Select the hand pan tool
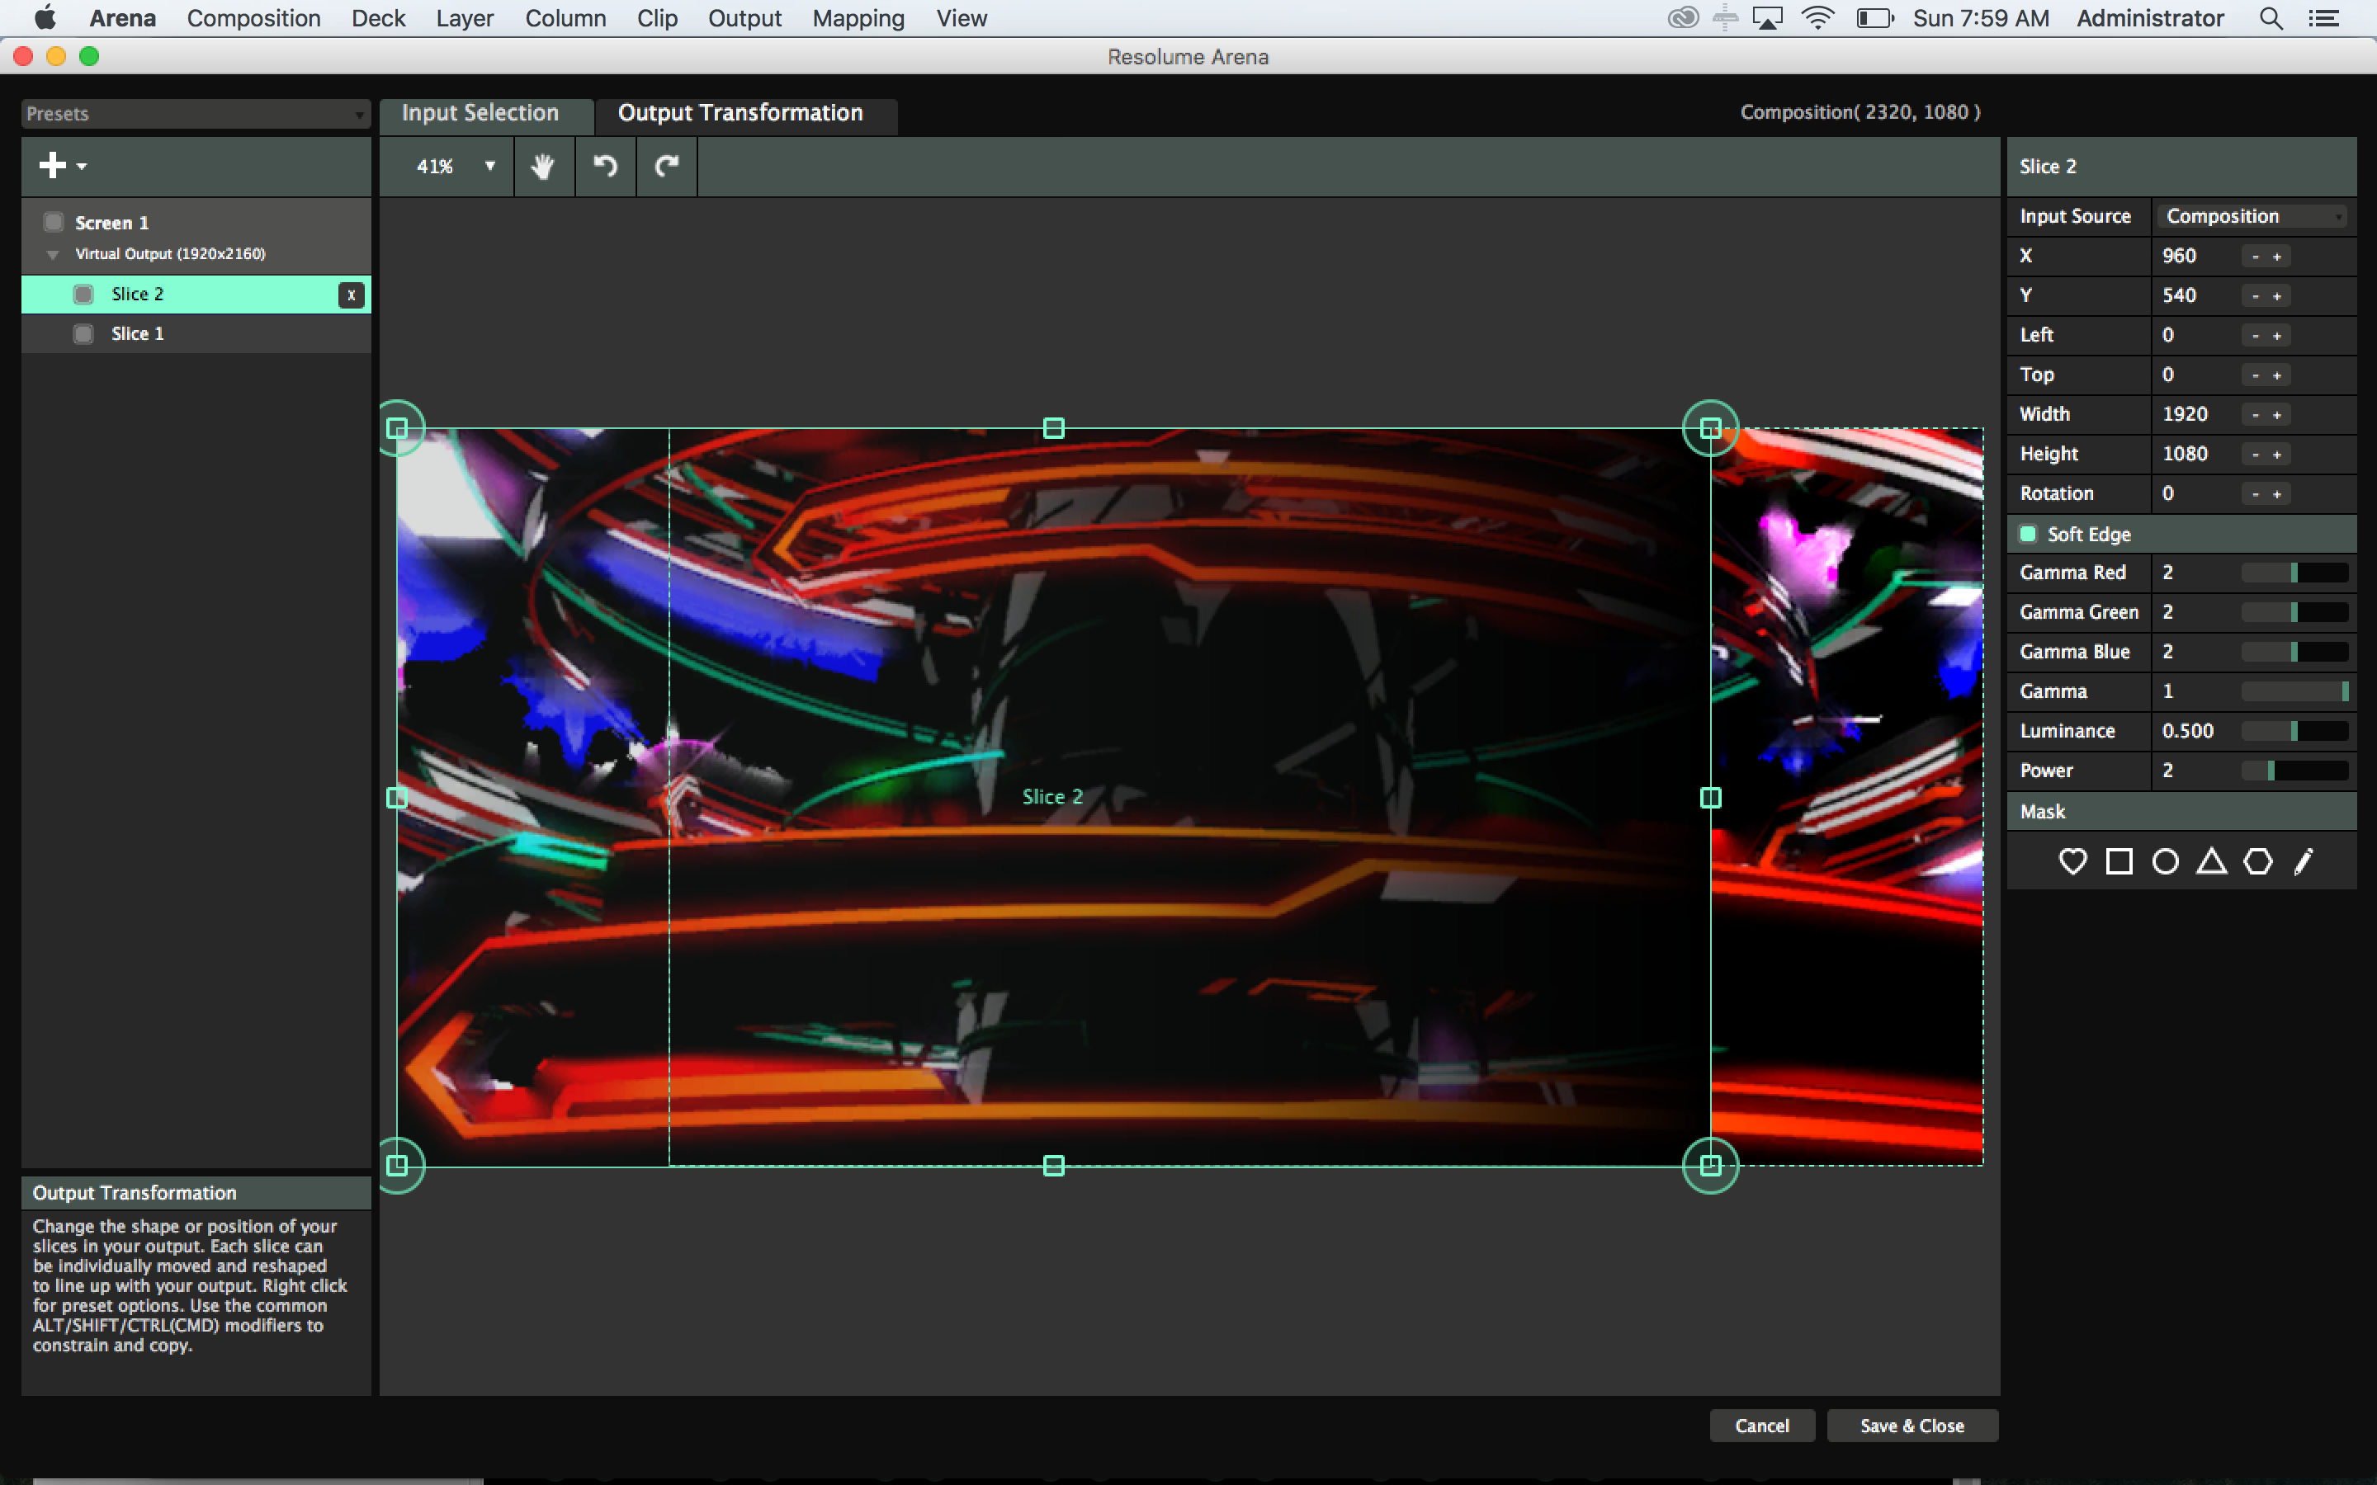Image resolution: width=2377 pixels, height=1485 pixels. tap(542, 166)
